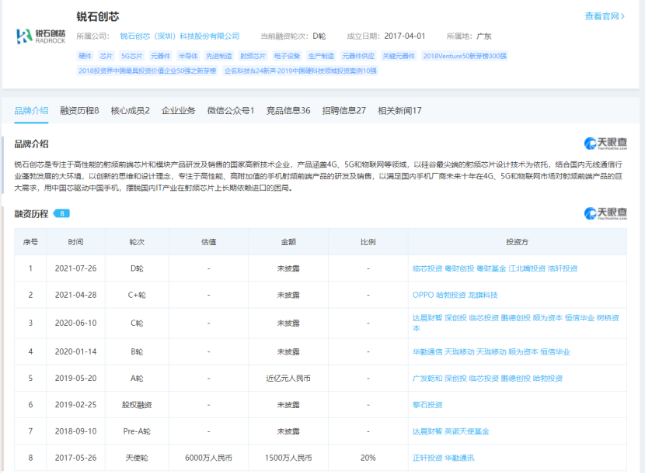645x474 pixels.
Task: Select the 电子设备 tag
Action: [287, 56]
